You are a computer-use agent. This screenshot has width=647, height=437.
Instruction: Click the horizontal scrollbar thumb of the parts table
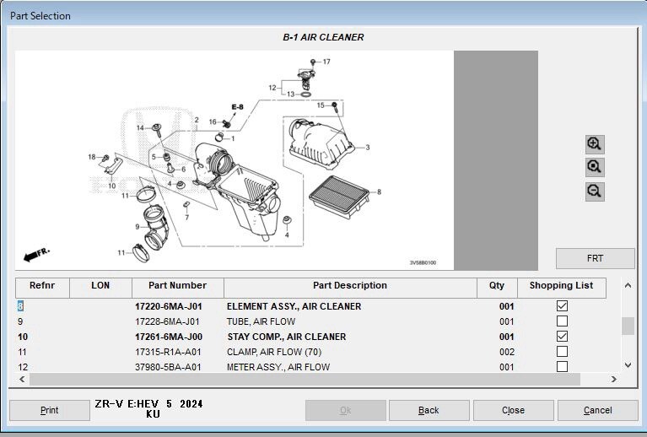tap(305, 379)
